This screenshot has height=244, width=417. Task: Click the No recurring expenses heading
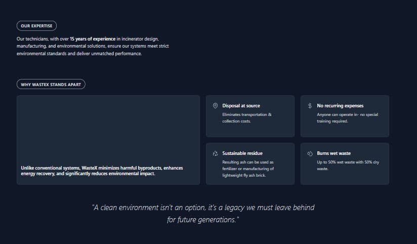(x=340, y=106)
